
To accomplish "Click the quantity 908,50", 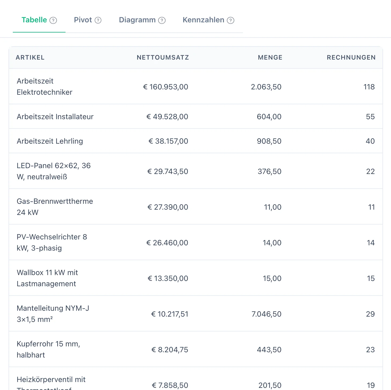I will click(269, 141).
